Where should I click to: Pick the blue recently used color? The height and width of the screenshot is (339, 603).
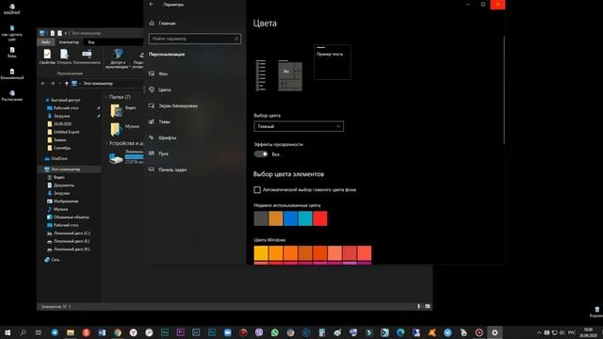290,218
